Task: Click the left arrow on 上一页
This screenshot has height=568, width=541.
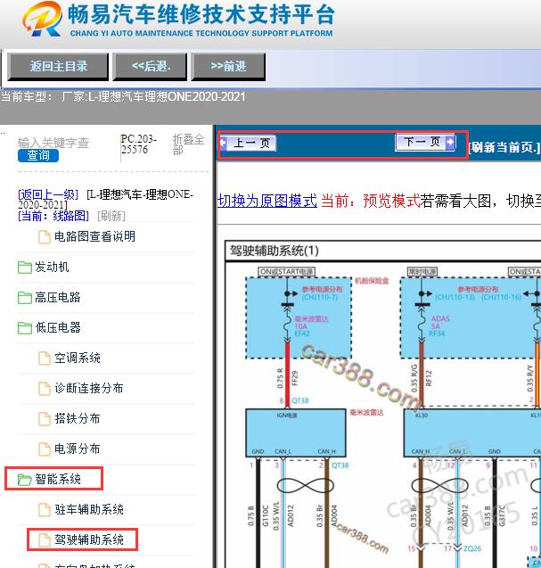Action: click(224, 143)
